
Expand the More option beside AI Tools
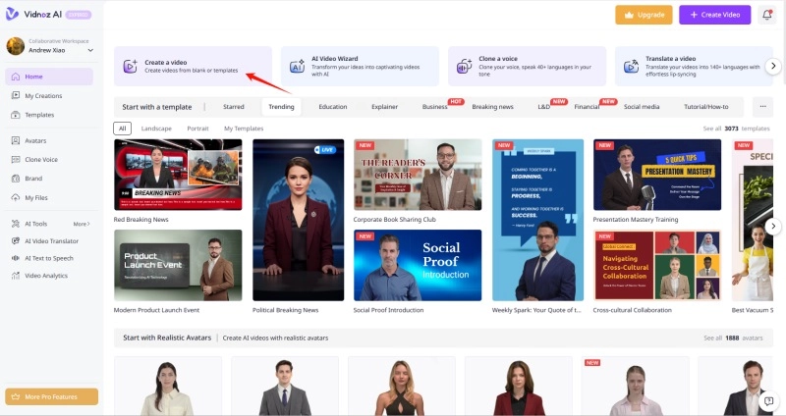coord(83,224)
